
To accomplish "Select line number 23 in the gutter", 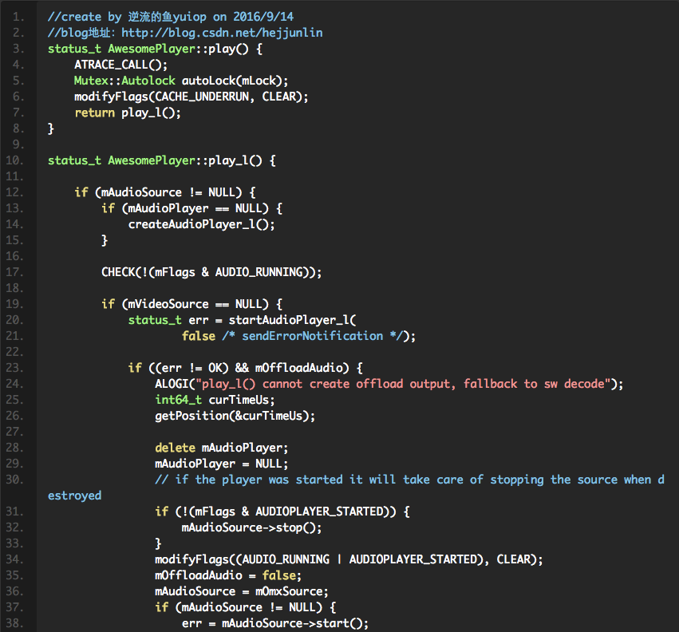I will [x=15, y=368].
